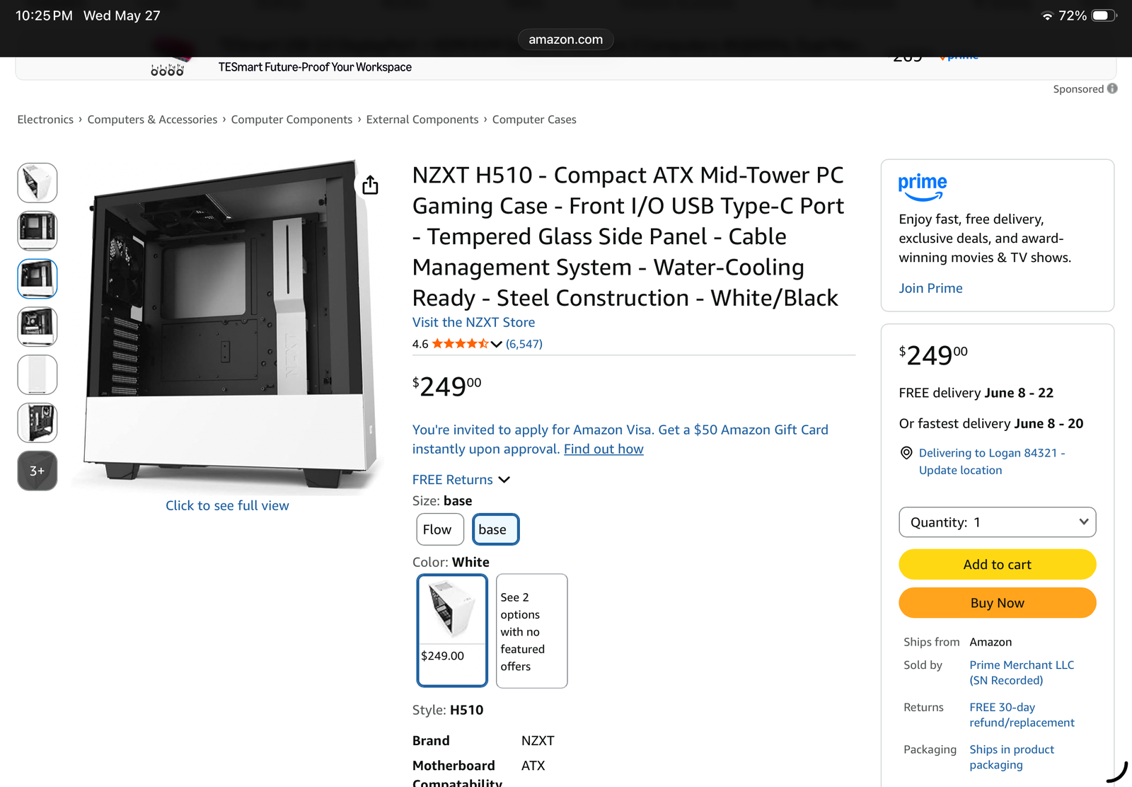Tap the $249.00 price in buy box
The height and width of the screenshot is (787, 1132).
click(x=933, y=355)
